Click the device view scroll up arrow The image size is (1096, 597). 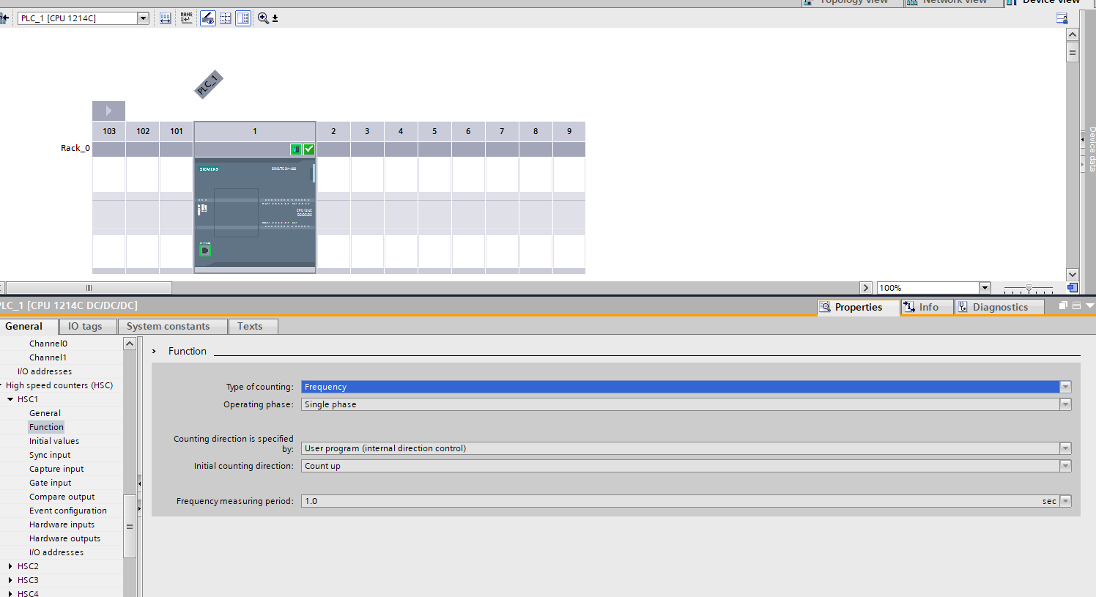(x=1073, y=34)
